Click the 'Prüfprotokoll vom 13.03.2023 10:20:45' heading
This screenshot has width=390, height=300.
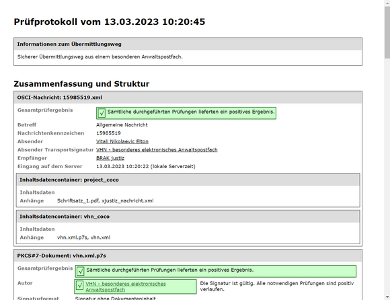[110, 22]
